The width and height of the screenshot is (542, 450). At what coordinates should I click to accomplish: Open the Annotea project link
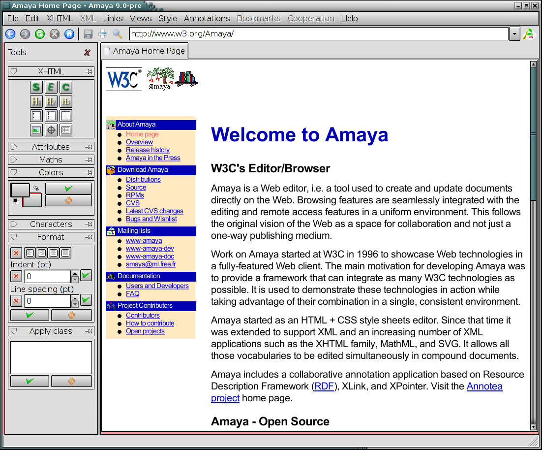484,386
